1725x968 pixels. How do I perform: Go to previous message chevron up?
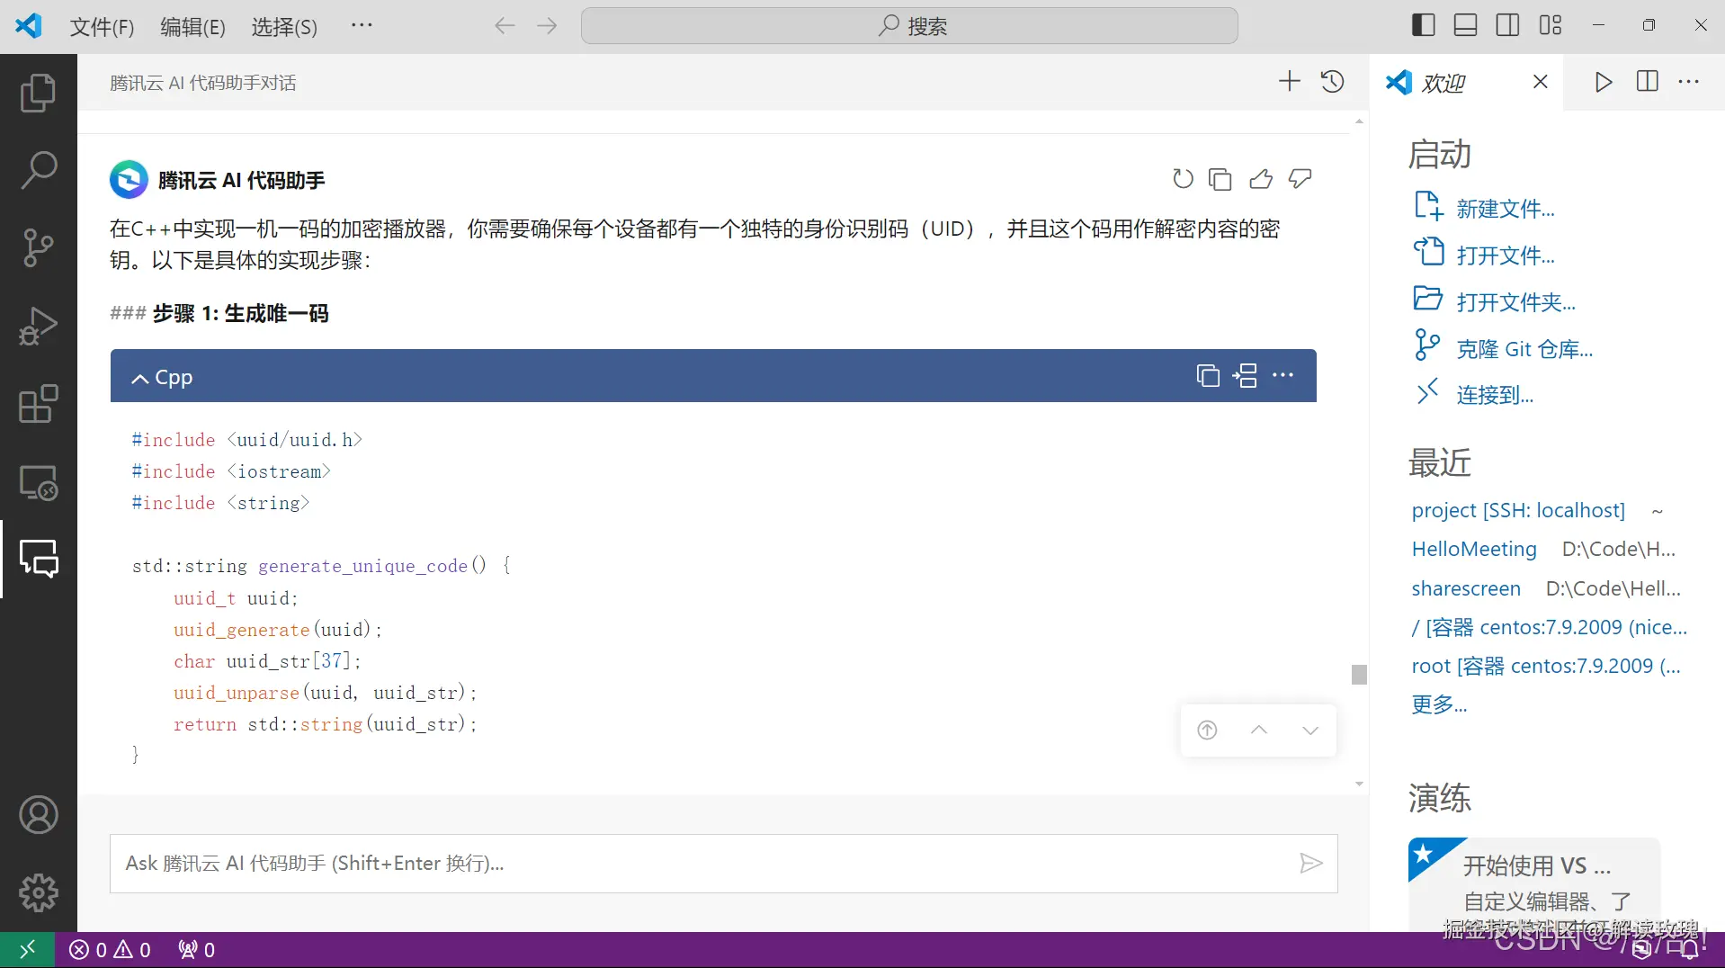[x=1259, y=730]
